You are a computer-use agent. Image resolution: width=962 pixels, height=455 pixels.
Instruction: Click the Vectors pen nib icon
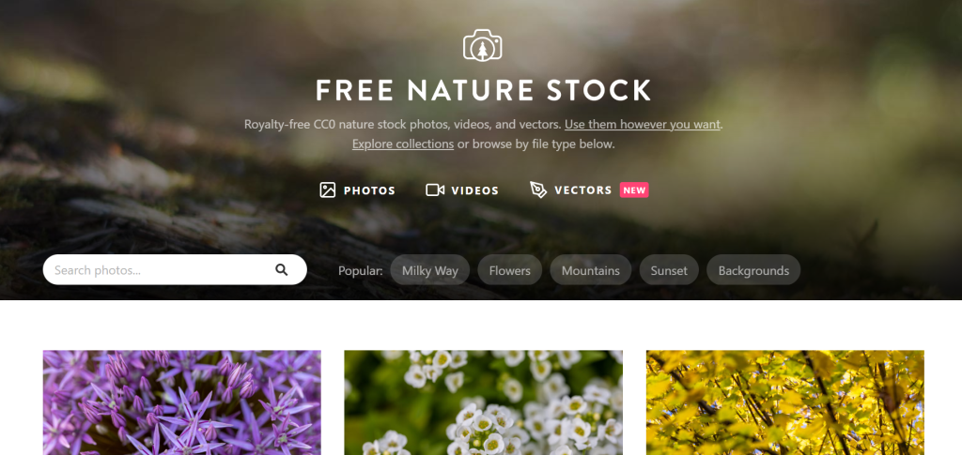tap(538, 190)
